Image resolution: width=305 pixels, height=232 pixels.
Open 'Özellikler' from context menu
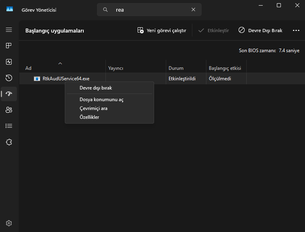coord(109,117)
